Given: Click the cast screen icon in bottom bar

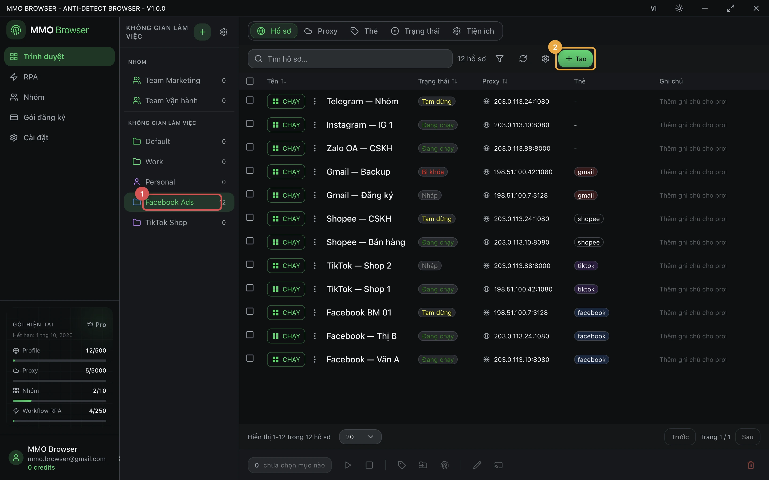Looking at the screenshot, I should [498, 465].
